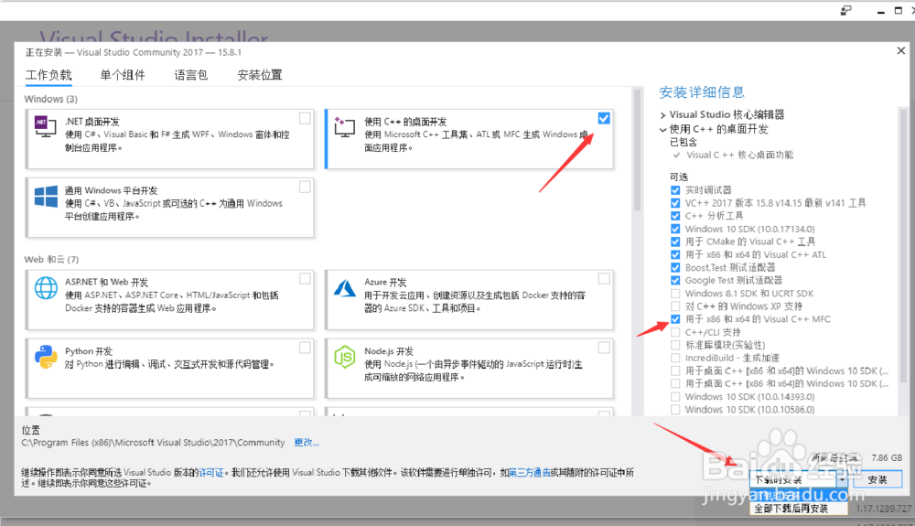
Task: Uncheck the Visual C++ ATL option
Action: 675,254
